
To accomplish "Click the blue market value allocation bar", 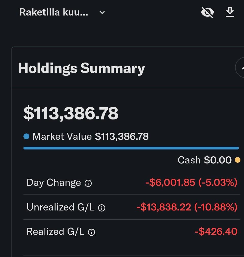I will 131,148.
